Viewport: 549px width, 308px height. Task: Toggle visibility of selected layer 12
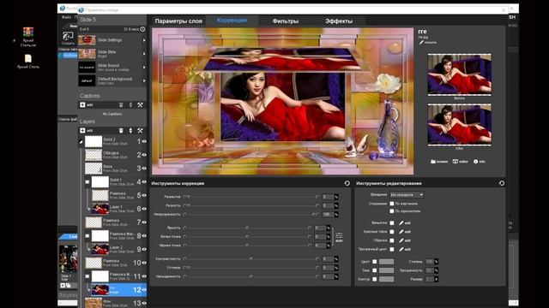144,289
